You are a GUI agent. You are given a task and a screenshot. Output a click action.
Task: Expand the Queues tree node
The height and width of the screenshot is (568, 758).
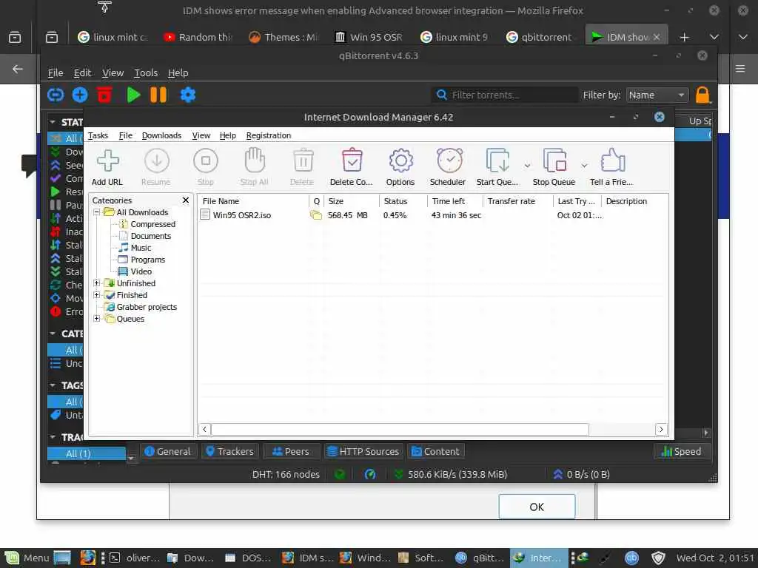coord(97,318)
